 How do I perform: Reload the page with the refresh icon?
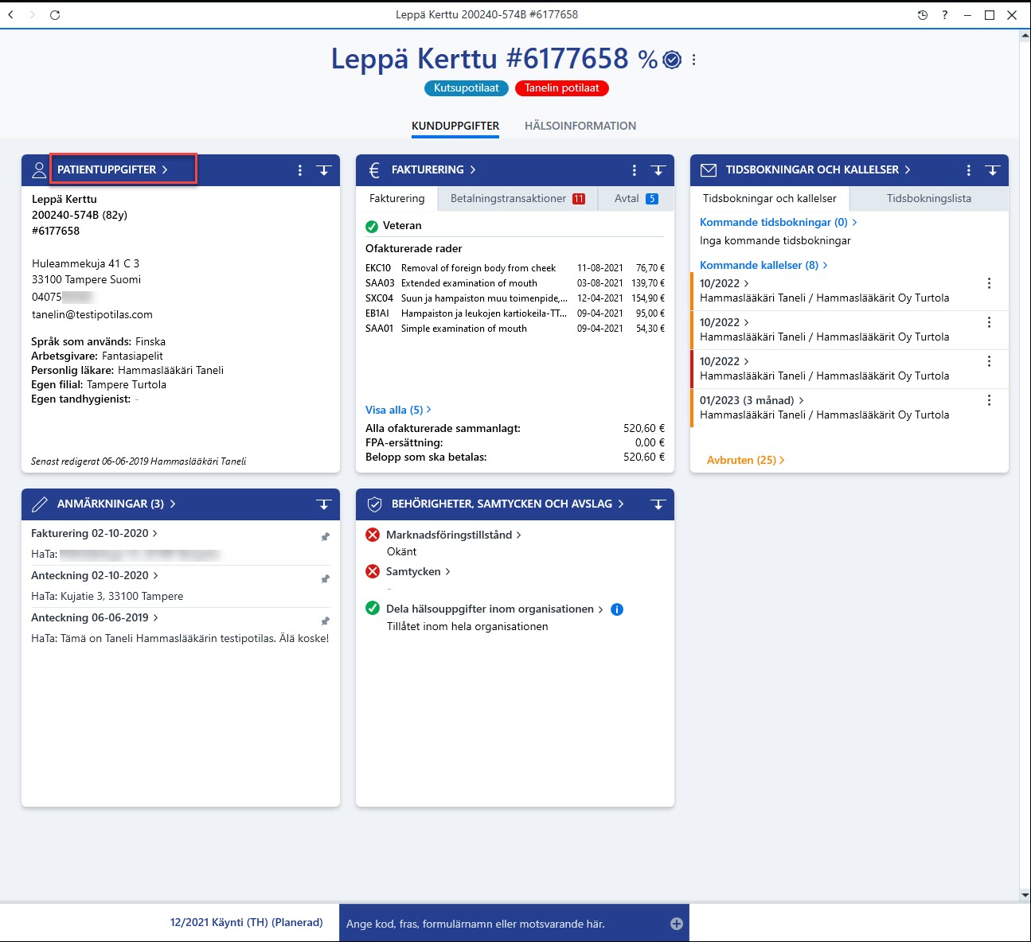pos(55,14)
